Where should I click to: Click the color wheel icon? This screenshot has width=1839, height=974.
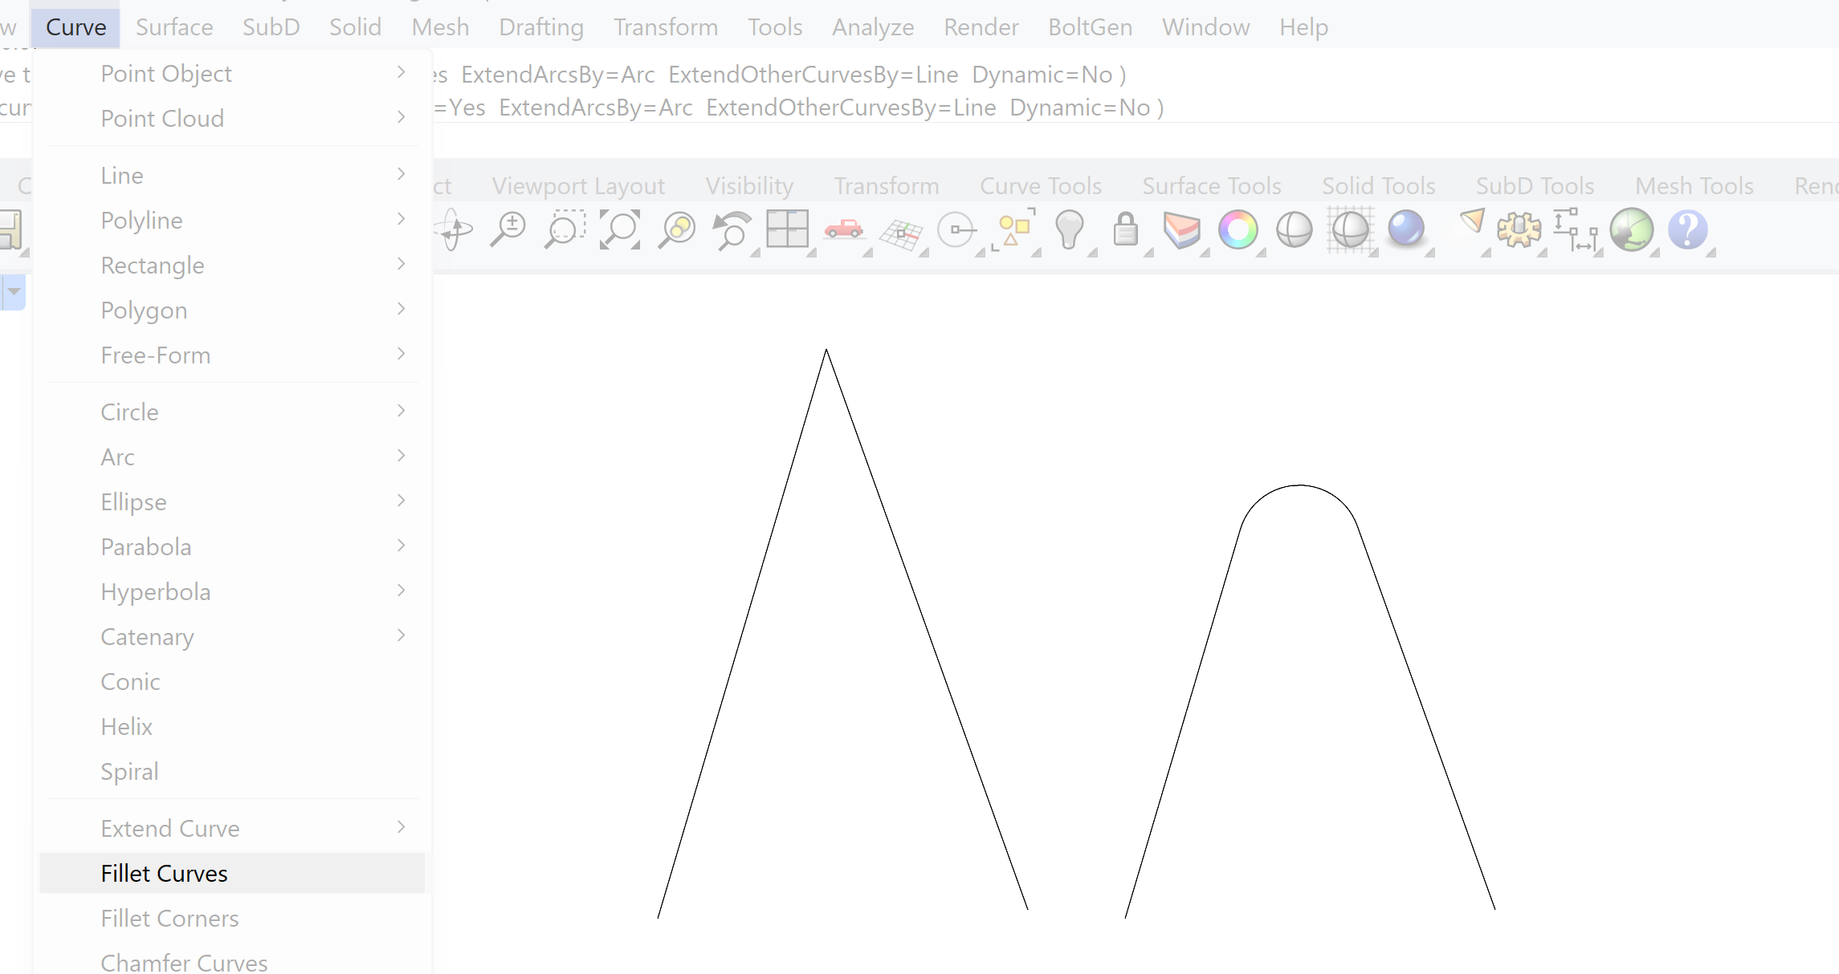(x=1238, y=232)
